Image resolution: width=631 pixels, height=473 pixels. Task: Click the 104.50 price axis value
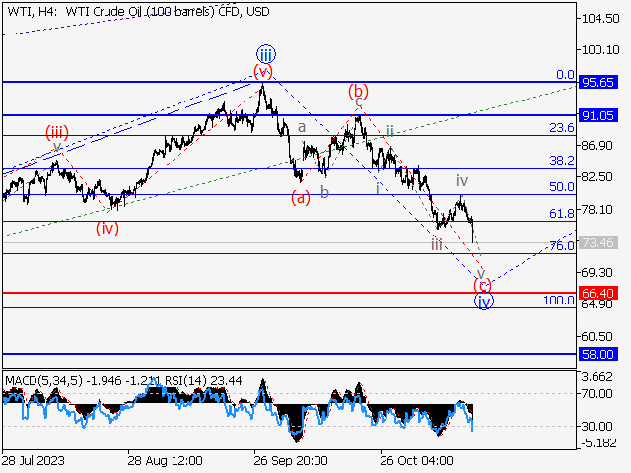tap(600, 18)
